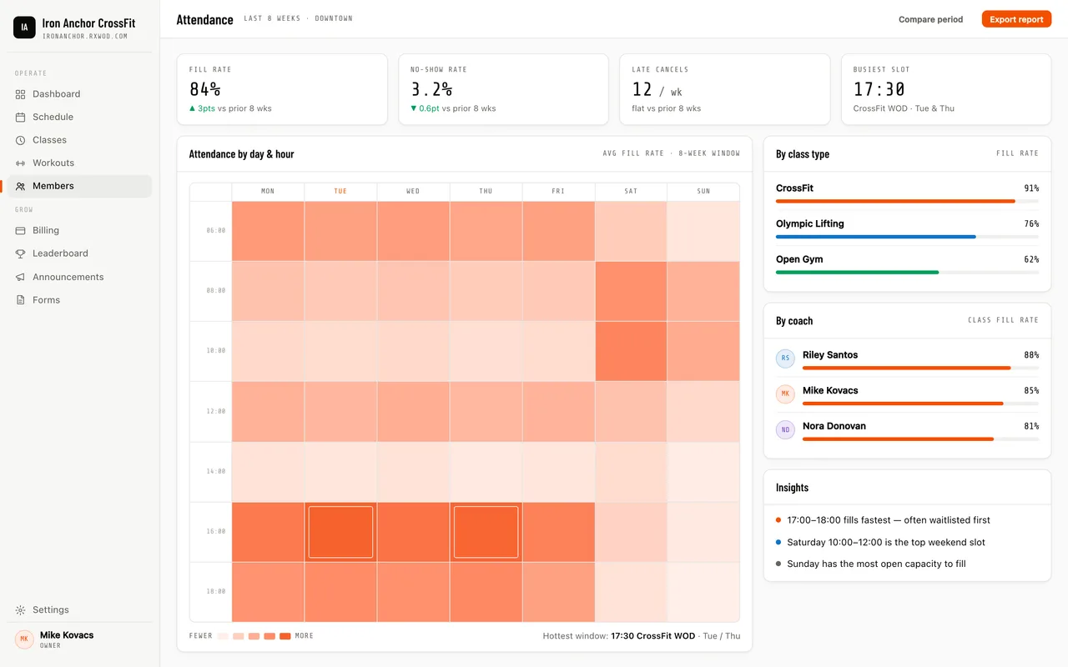Screen dimensions: 1068x667
Task: Select the highlighted Tuesday 16:00 heatmap cell
Action: 340,532
